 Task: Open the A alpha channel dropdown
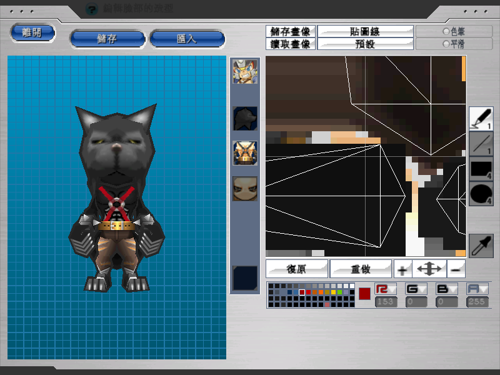pos(477,289)
